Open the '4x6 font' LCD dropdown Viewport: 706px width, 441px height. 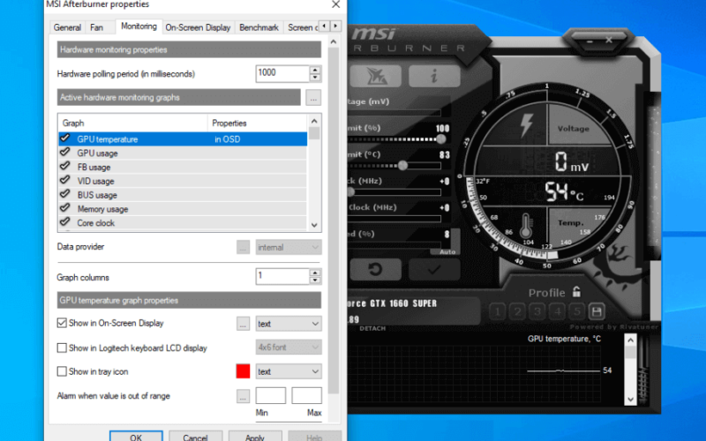click(x=289, y=347)
